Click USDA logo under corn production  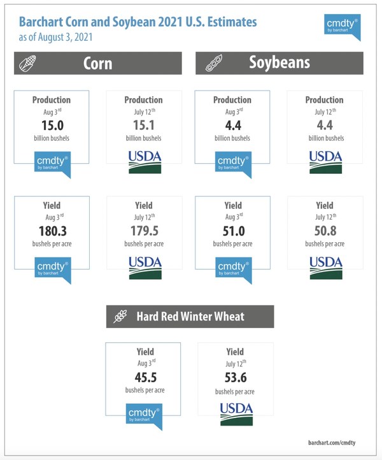[145, 162]
